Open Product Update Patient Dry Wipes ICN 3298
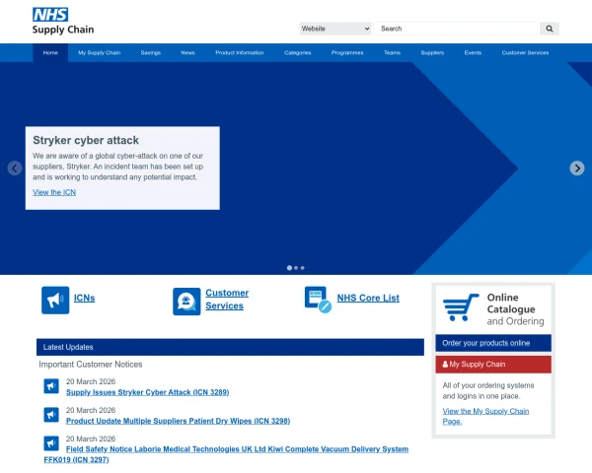Viewport: 592px width, 473px height. pyautogui.click(x=179, y=421)
